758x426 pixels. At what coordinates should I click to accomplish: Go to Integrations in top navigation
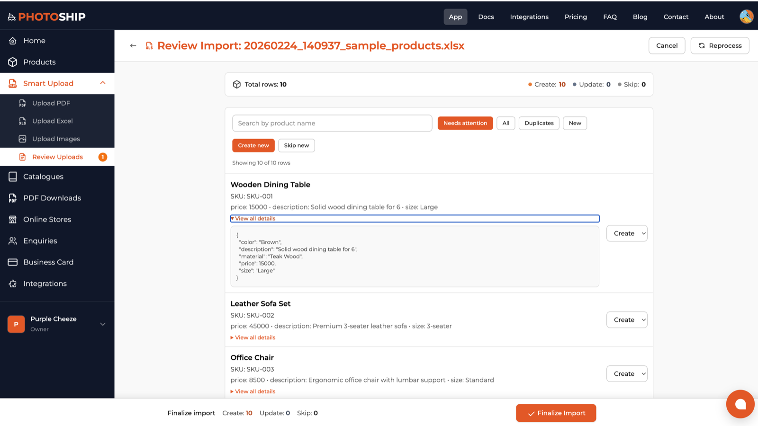(529, 17)
